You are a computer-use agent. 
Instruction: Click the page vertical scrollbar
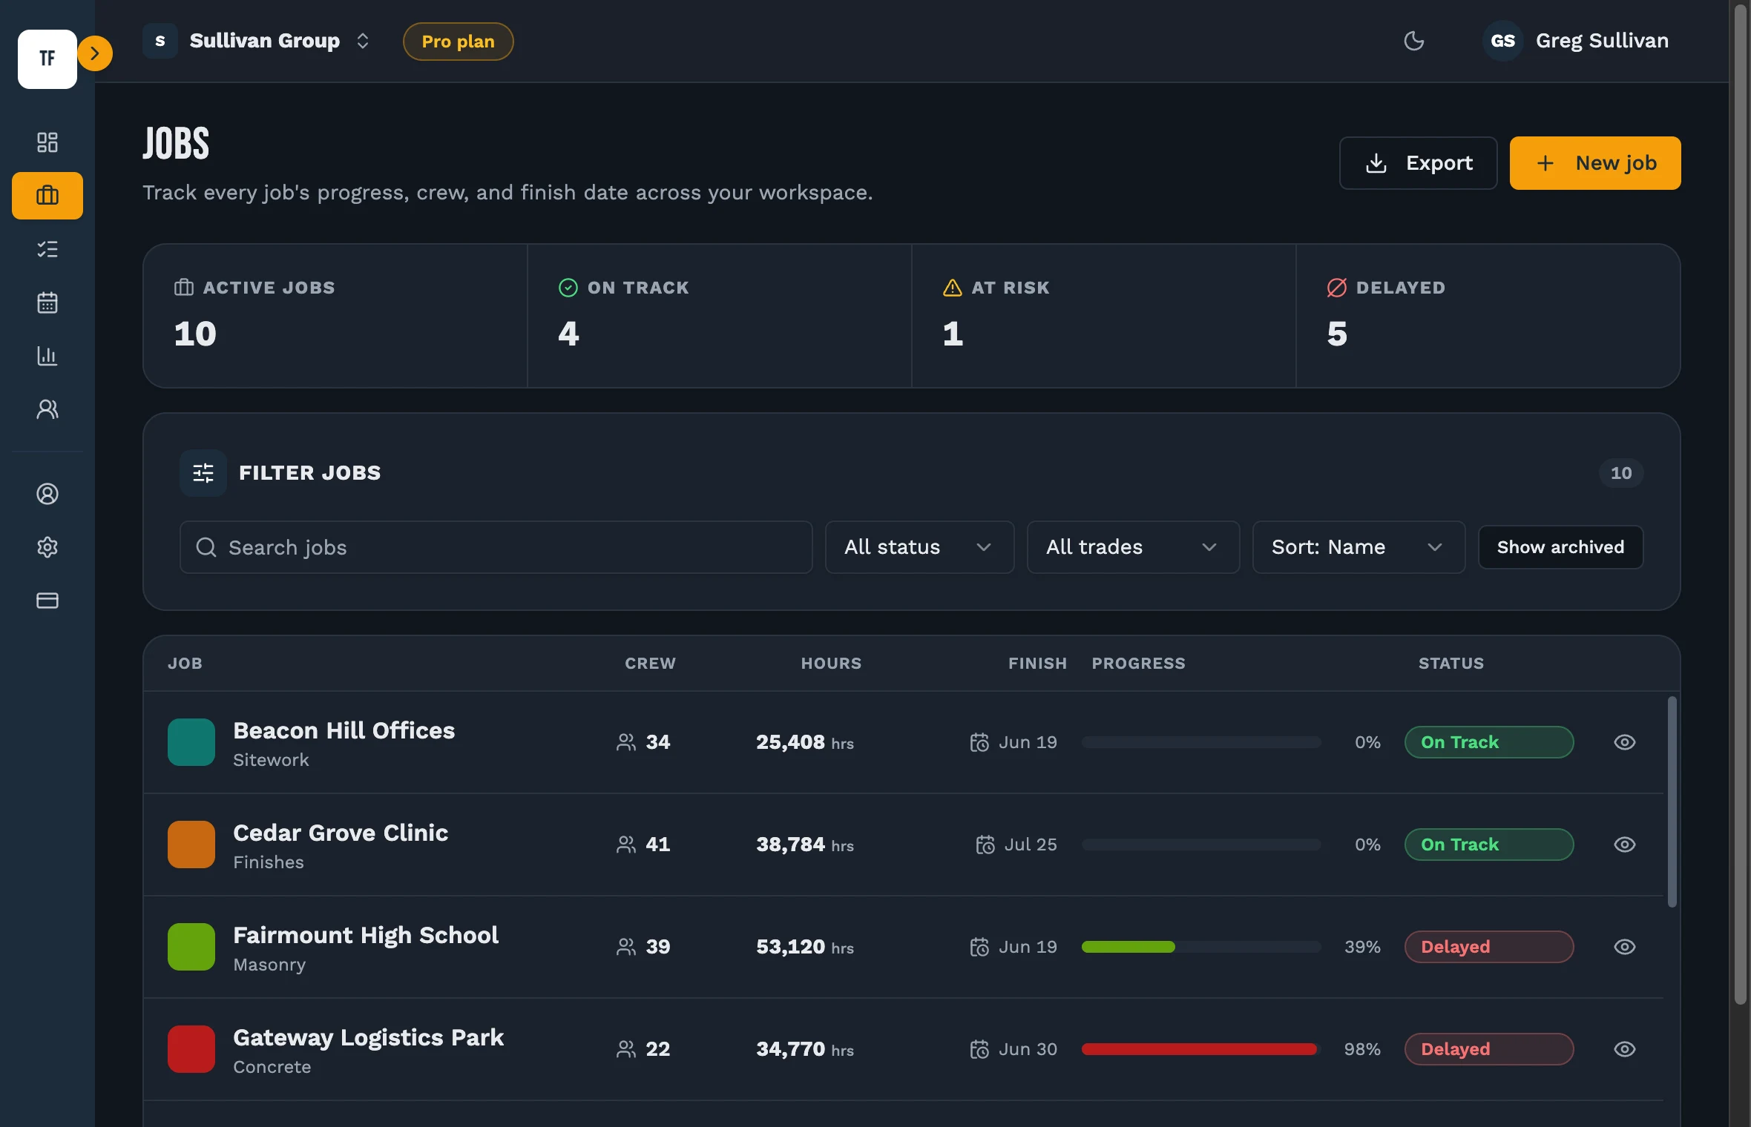pyautogui.click(x=1741, y=504)
